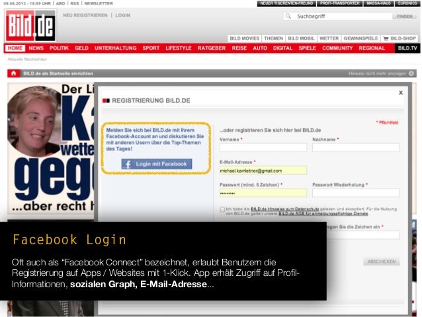Click the search magnifier icon
The image size is (422, 317).
pos(288,16)
